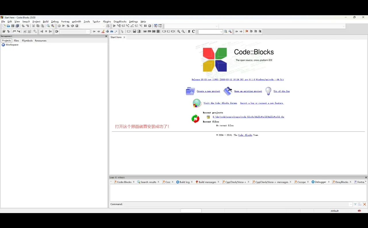This screenshot has height=228, width=368.
Task: Run the program with the green play icon
Action: tap(64, 26)
